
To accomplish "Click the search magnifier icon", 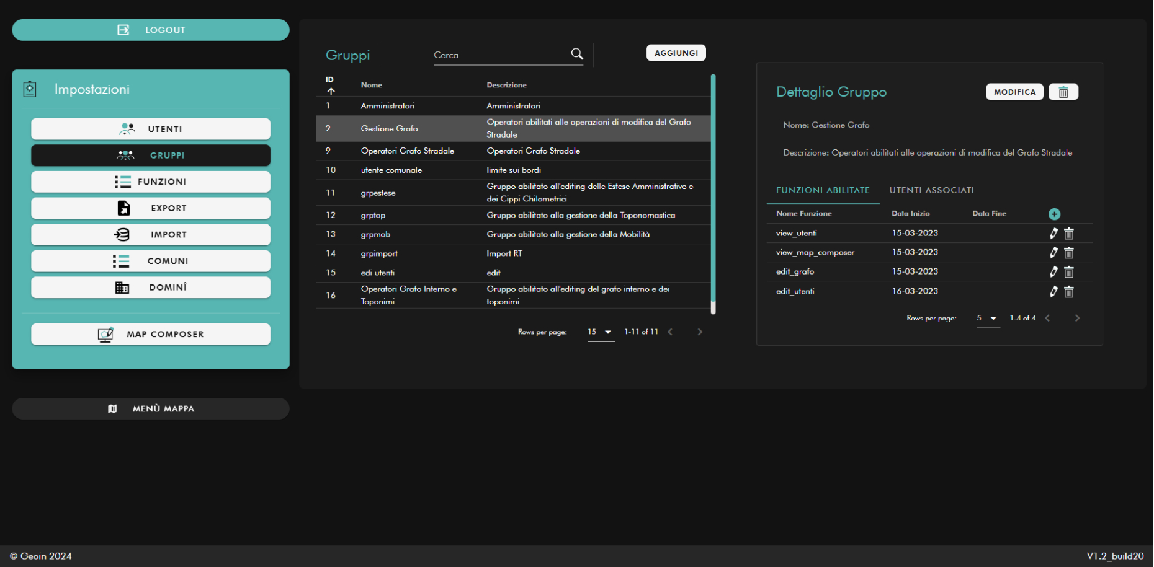I will [x=577, y=54].
